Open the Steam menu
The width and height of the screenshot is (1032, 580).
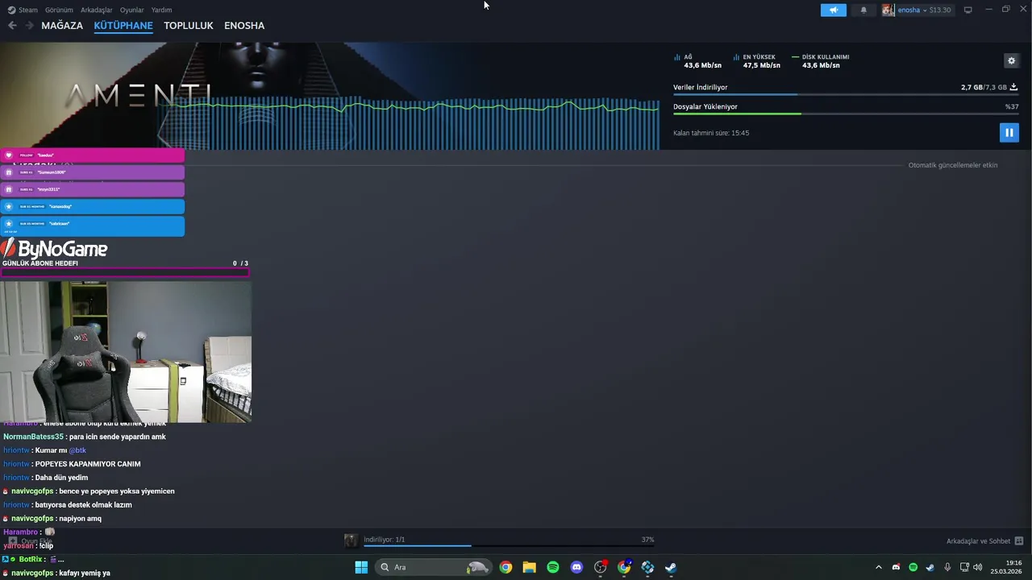[23, 10]
